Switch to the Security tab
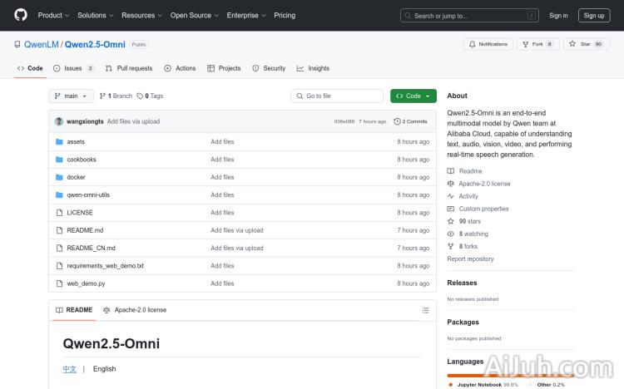624x389 pixels. [269, 68]
